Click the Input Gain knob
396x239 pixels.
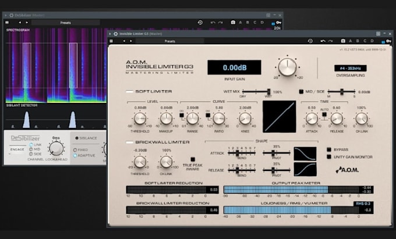(x=288, y=67)
